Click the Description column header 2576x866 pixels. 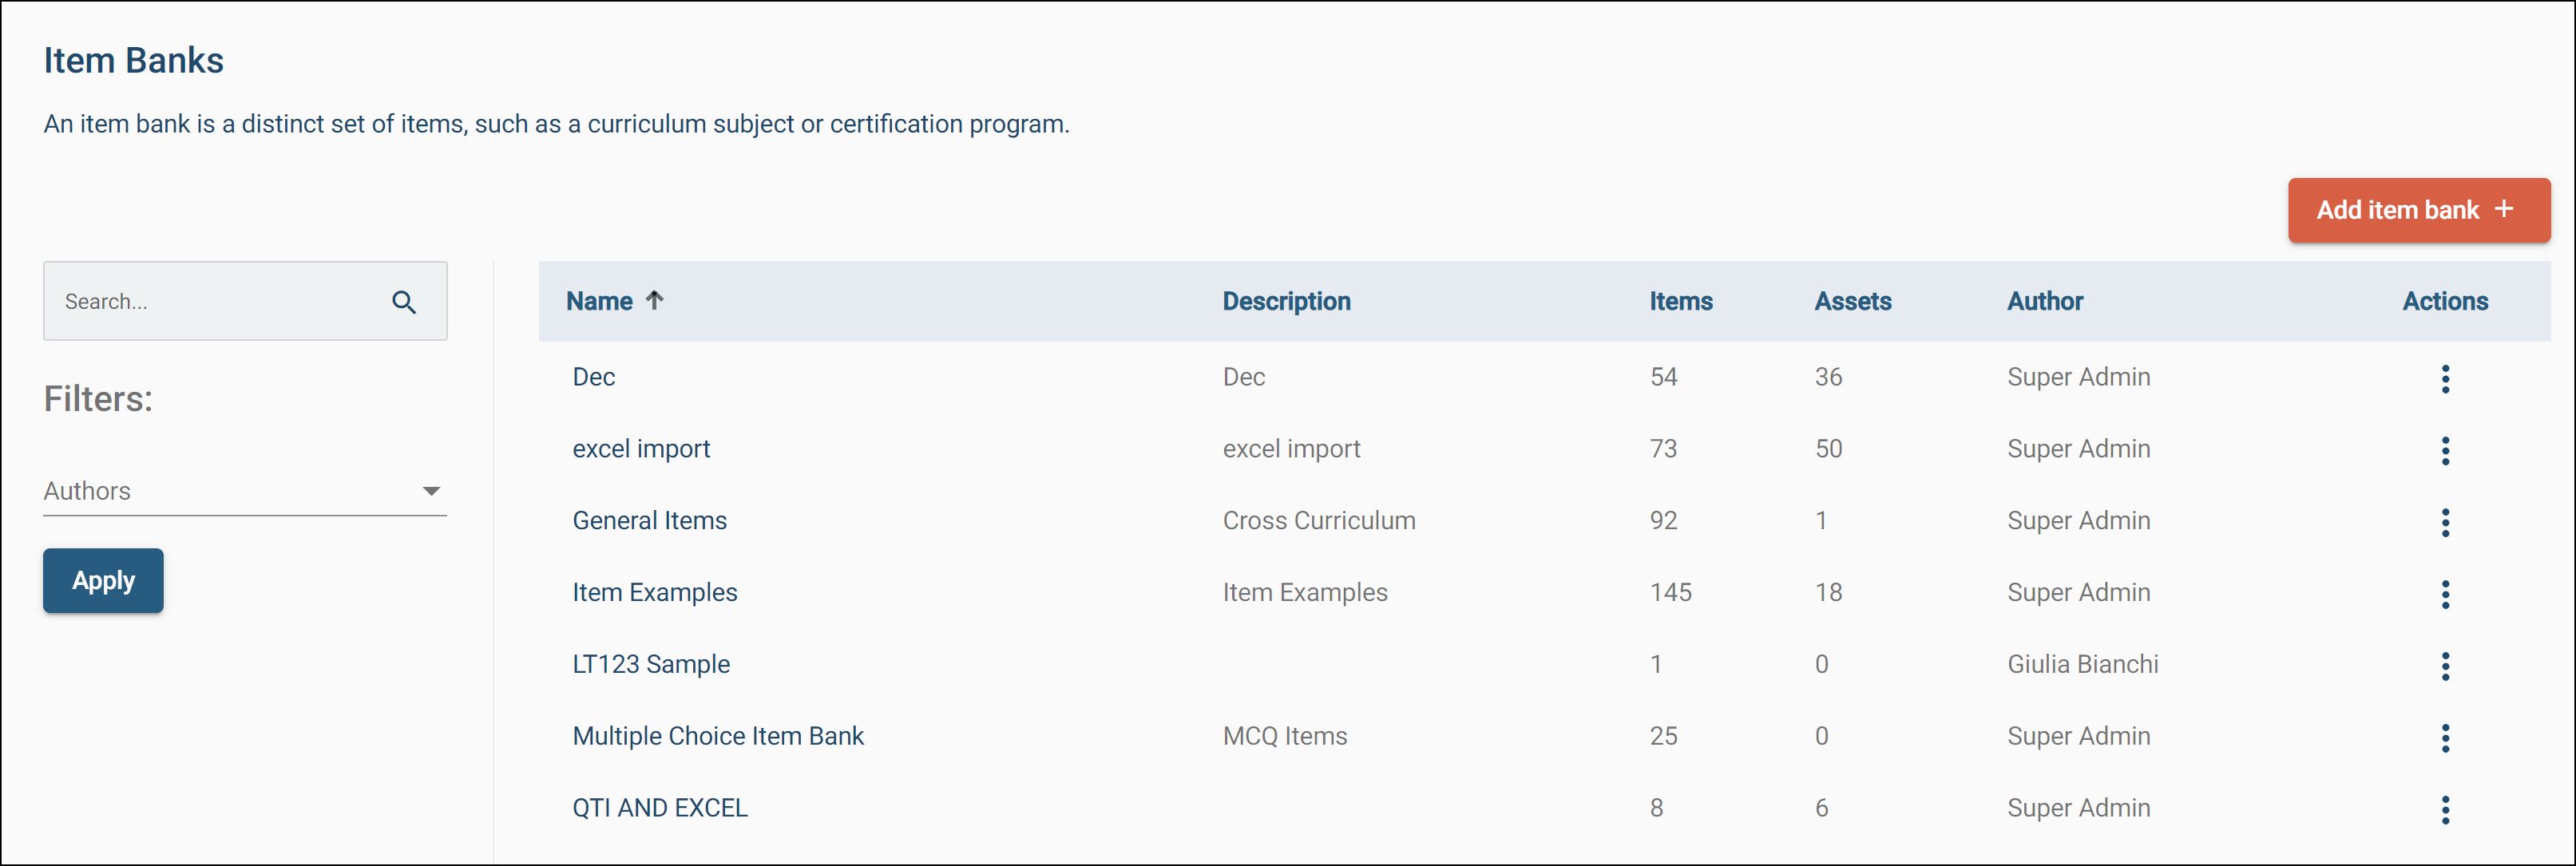pyautogui.click(x=1287, y=301)
